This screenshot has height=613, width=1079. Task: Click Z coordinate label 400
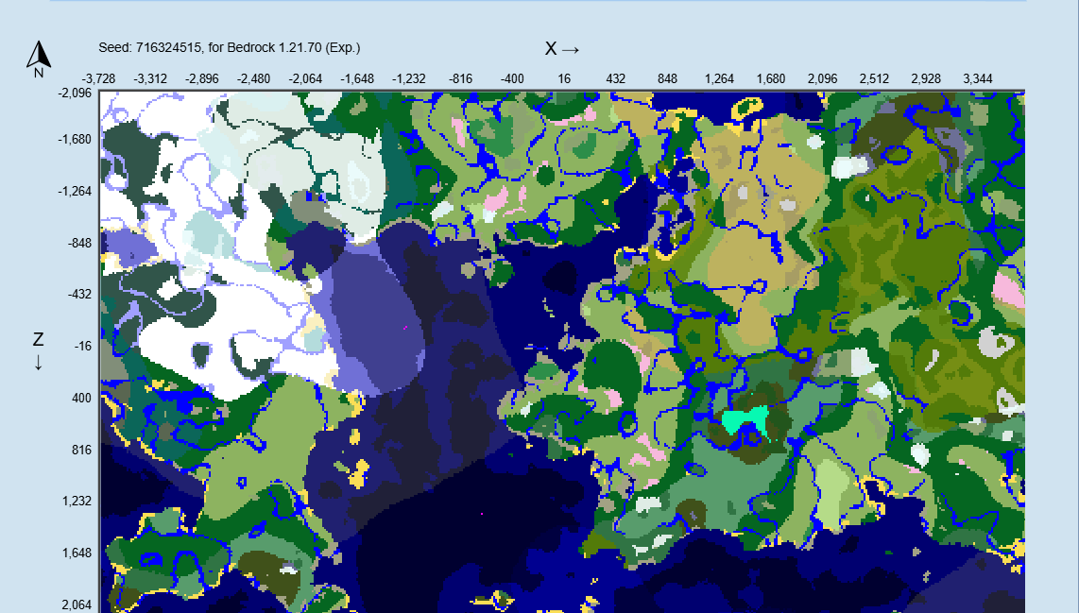point(81,398)
